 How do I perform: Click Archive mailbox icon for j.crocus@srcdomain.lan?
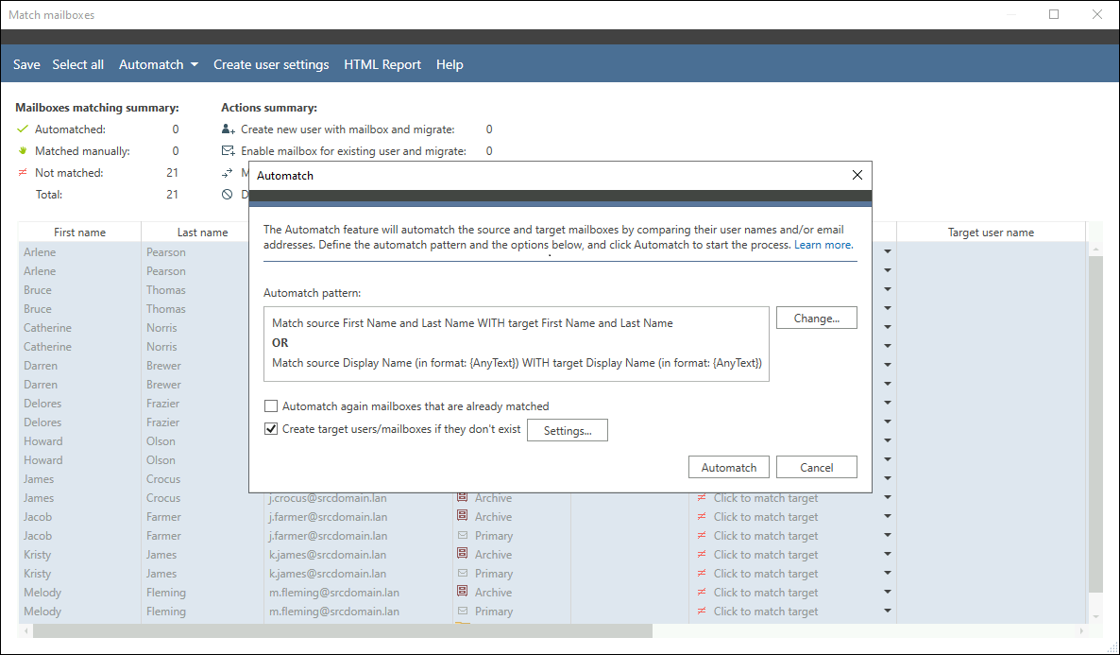click(x=463, y=498)
